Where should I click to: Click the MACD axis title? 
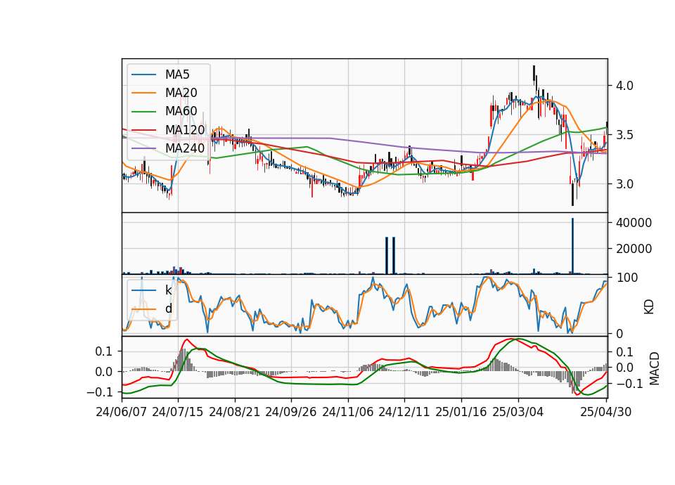pyautogui.click(x=655, y=368)
